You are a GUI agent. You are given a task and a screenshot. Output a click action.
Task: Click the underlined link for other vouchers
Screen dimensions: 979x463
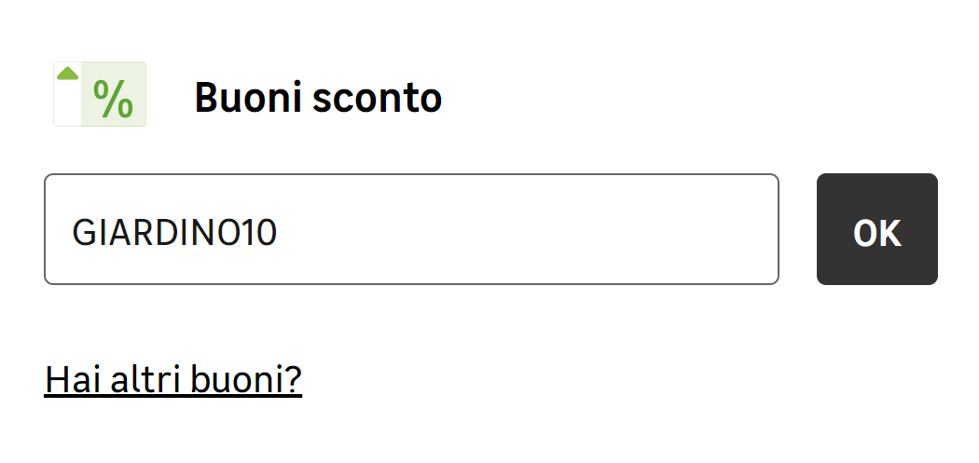pos(172,379)
